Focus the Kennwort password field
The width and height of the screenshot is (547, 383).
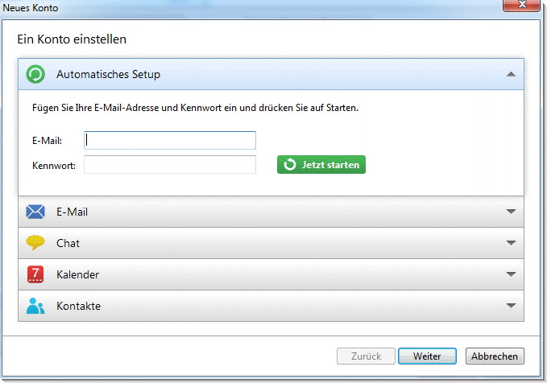pos(170,164)
